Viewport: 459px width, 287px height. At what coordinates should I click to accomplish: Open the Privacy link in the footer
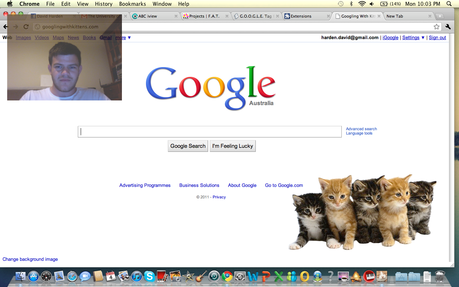click(219, 197)
